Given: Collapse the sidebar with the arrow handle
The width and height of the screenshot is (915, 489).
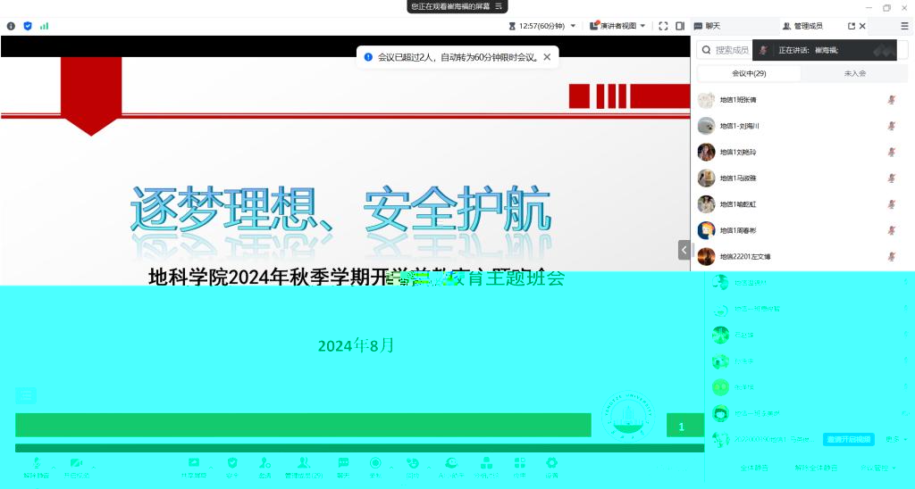Looking at the screenshot, I should [x=684, y=251].
